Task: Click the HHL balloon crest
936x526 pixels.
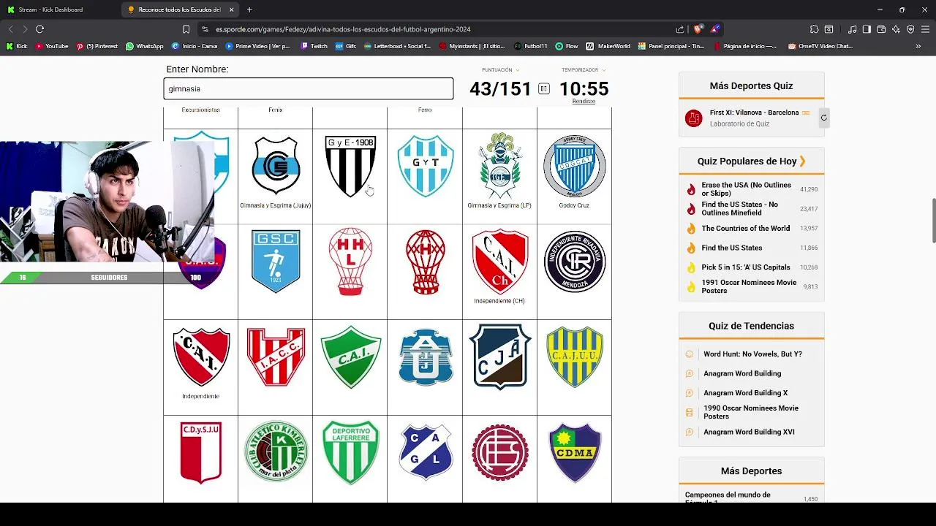Action: click(x=350, y=262)
